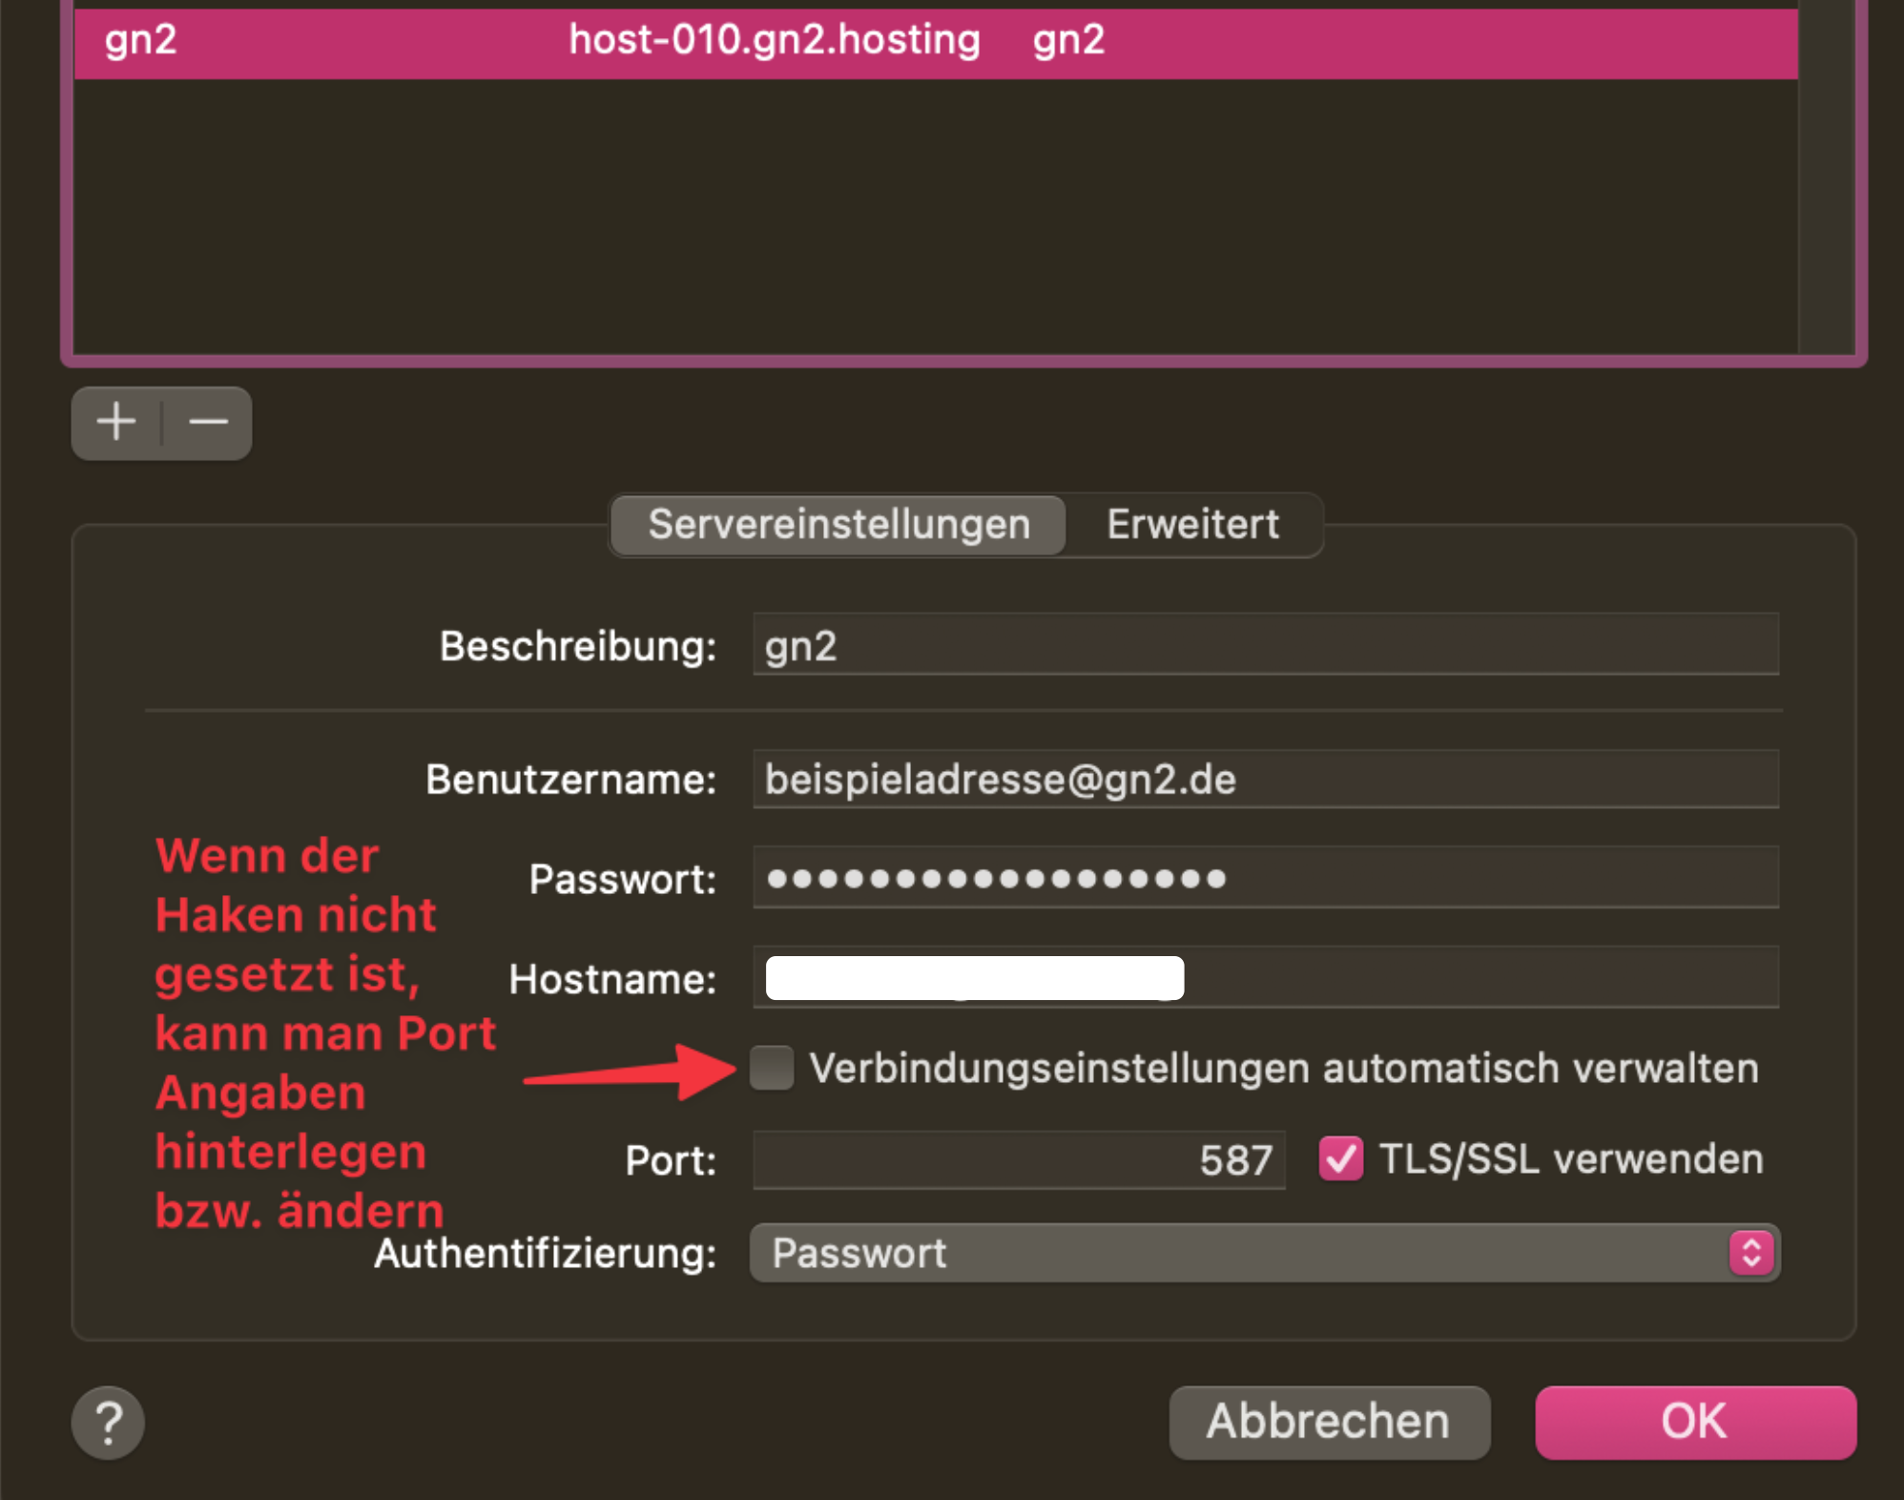Click the Port field showing 587
1904x1500 pixels.
coord(1018,1160)
